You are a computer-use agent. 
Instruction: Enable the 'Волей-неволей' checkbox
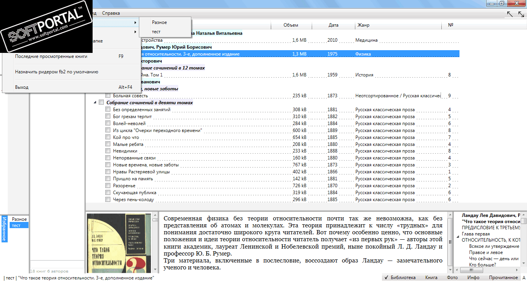click(108, 124)
